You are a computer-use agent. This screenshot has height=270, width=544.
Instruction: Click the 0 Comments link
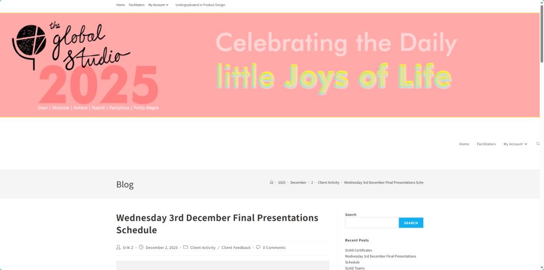tap(274, 248)
